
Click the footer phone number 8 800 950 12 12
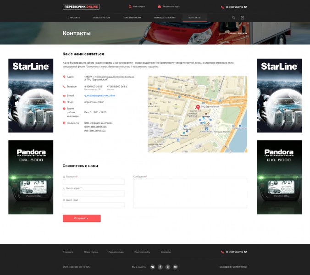[x=237, y=252]
